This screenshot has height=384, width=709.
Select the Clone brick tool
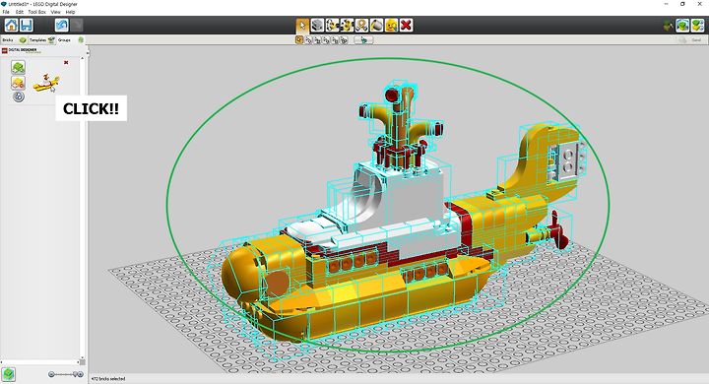[x=317, y=26]
